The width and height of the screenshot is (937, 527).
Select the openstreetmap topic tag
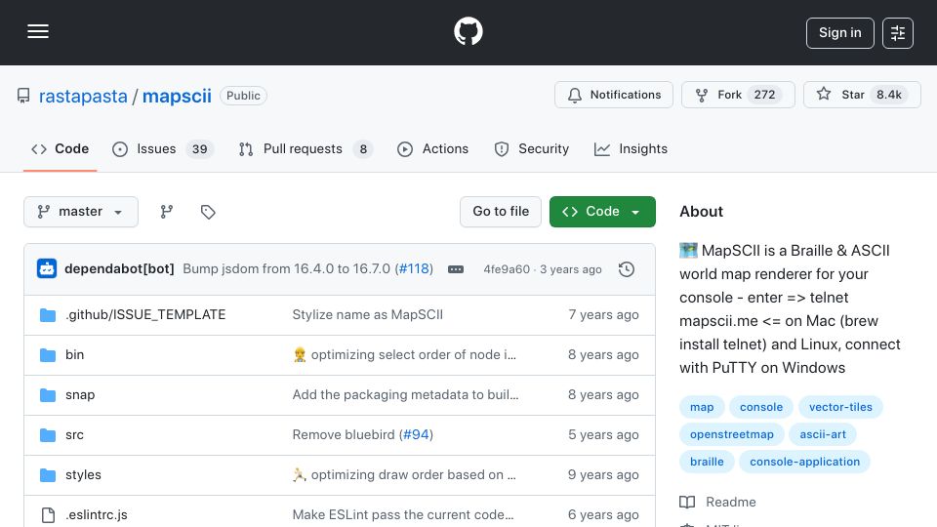click(731, 434)
